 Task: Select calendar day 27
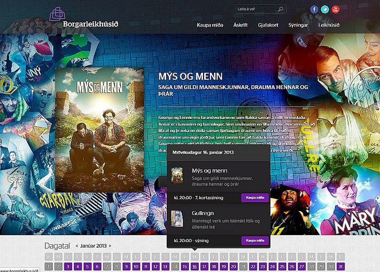coord(302,267)
